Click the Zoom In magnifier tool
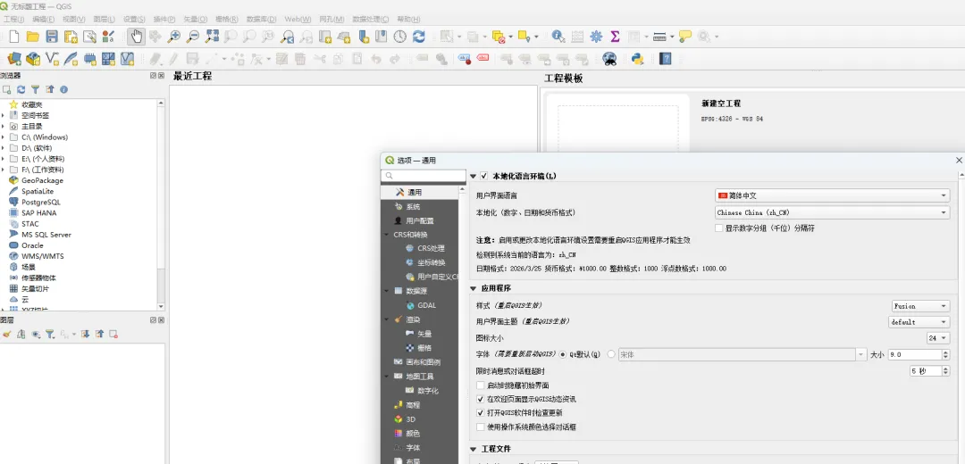 pyautogui.click(x=174, y=37)
